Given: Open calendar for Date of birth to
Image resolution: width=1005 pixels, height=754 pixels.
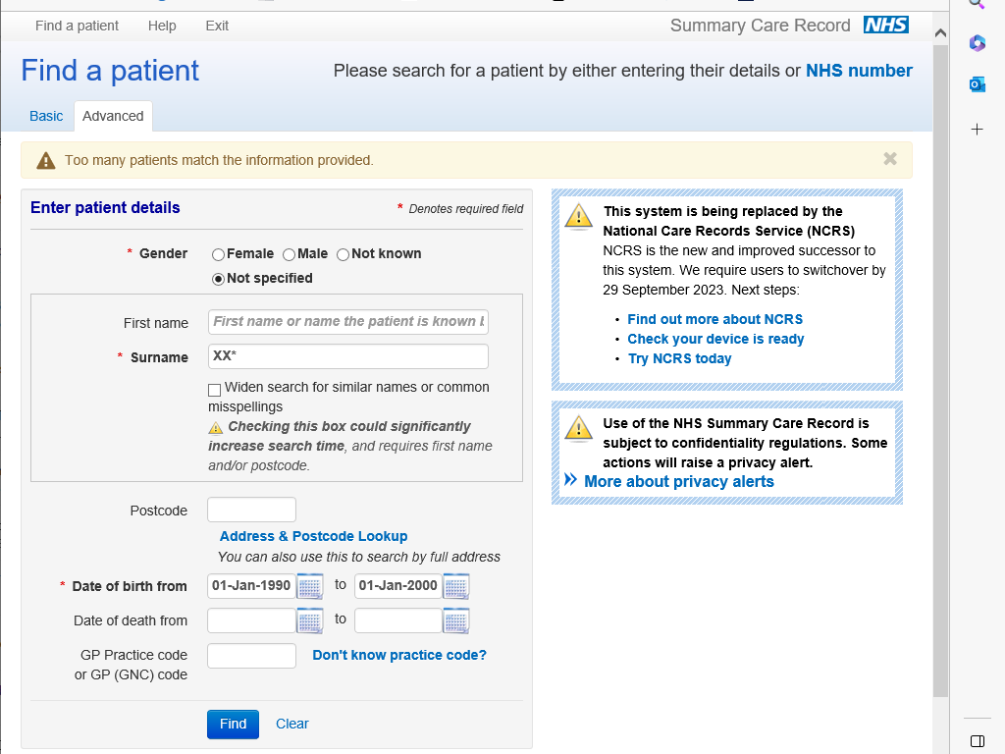Looking at the screenshot, I should (x=456, y=586).
